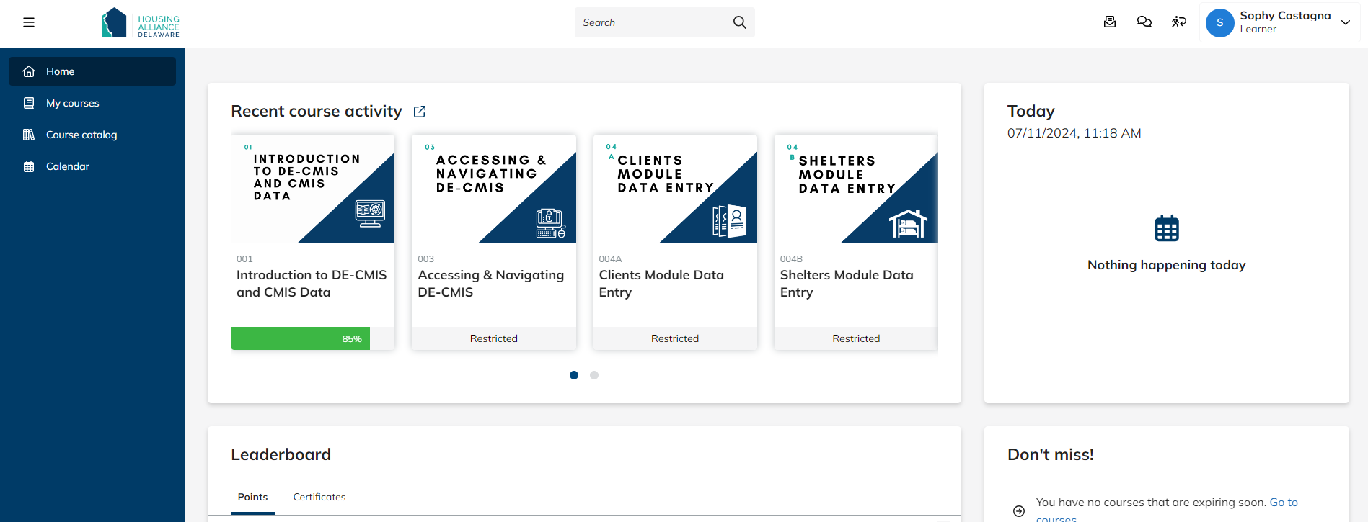
Task: Open the discussions chat icon
Action: (1144, 22)
